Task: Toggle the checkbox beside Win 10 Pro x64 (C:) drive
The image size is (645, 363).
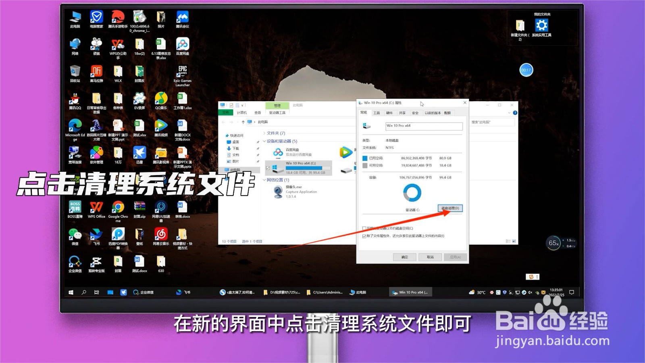Action: 268,168
